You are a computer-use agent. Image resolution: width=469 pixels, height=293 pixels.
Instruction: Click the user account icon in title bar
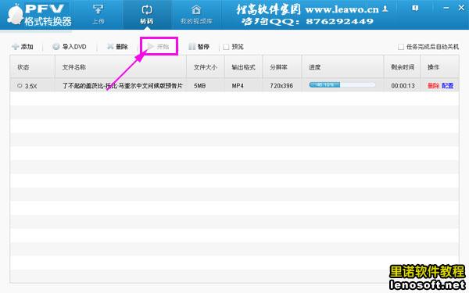click(x=385, y=9)
